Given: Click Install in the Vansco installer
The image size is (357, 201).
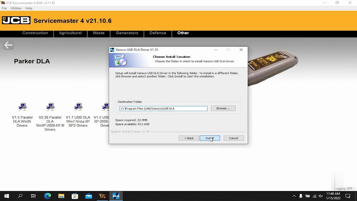Looking at the screenshot, I should coord(210,138).
